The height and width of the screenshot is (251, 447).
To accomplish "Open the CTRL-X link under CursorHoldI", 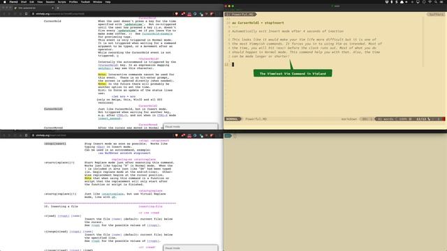I will click(162, 115).
